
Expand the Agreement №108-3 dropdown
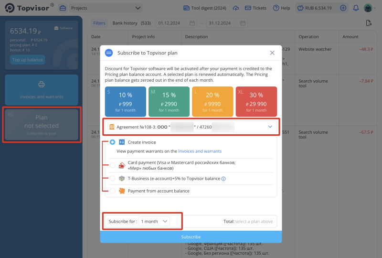point(191,127)
